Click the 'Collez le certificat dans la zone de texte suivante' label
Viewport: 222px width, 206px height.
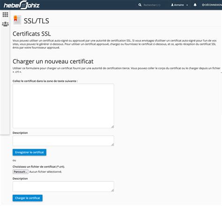45,81
